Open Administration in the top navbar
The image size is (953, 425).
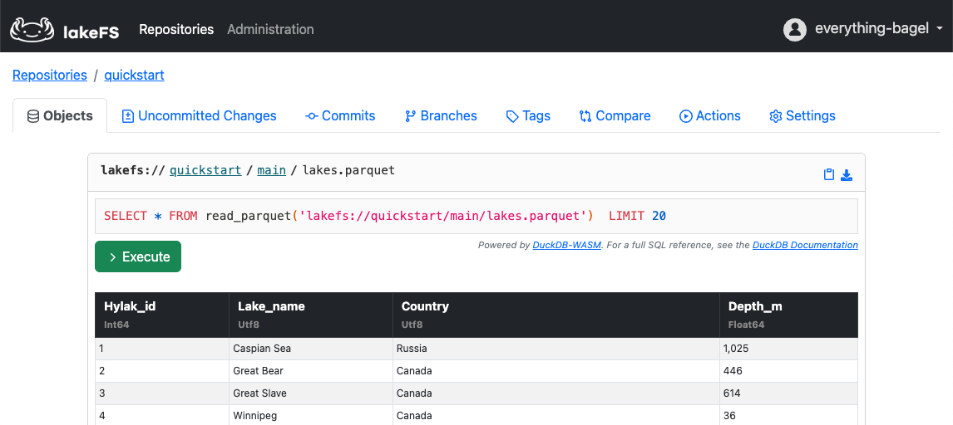(270, 29)
